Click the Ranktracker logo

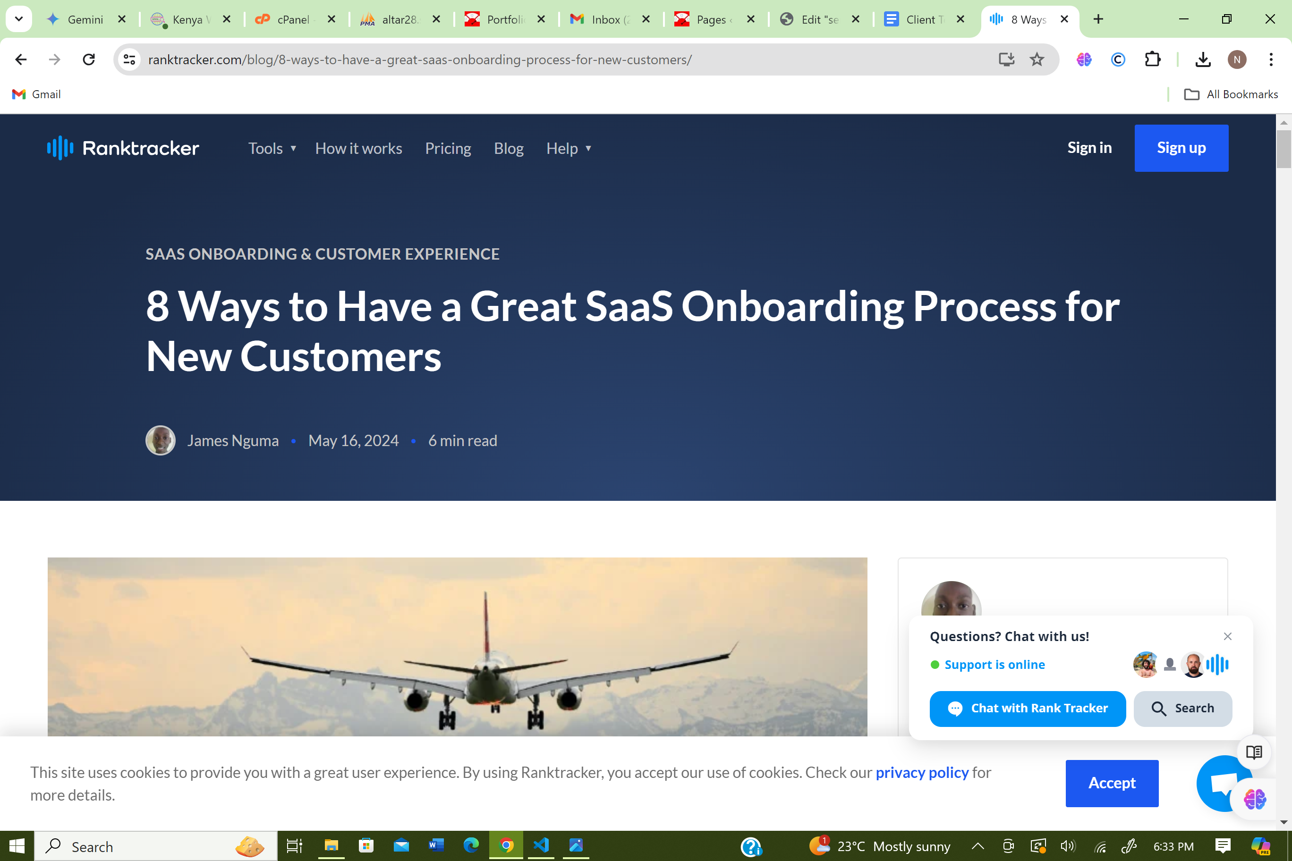click(x=123, y=148)
